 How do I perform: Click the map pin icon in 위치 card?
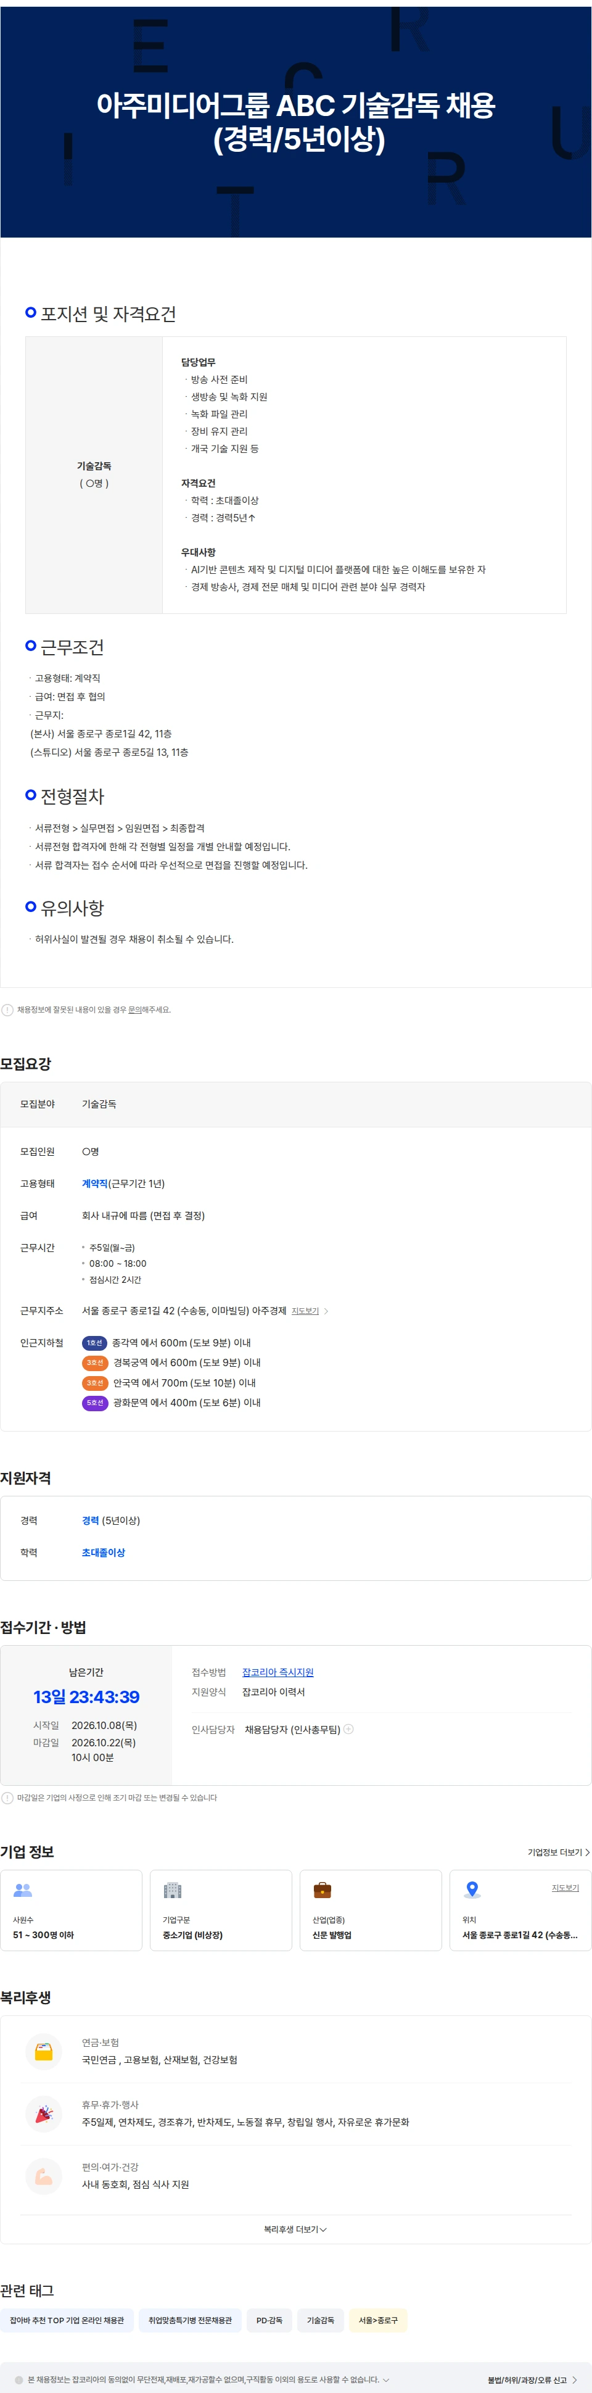(472, 1889)
